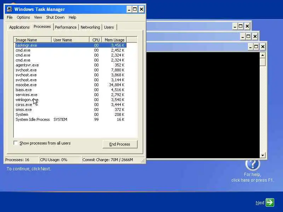Viewport: 283px width, 212px height.
Task: Select the System Idle Process row
Action: 70,119
